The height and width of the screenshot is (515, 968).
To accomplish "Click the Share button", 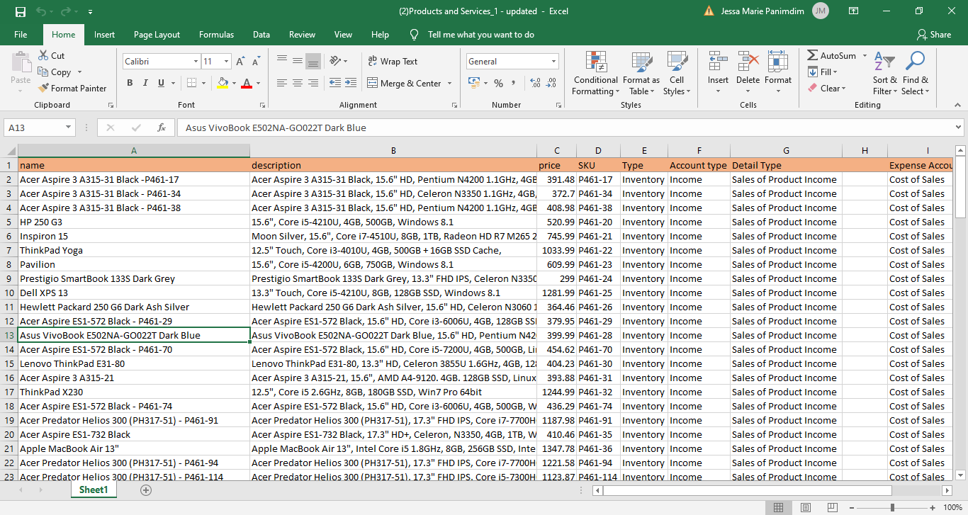I will (934, 35).
